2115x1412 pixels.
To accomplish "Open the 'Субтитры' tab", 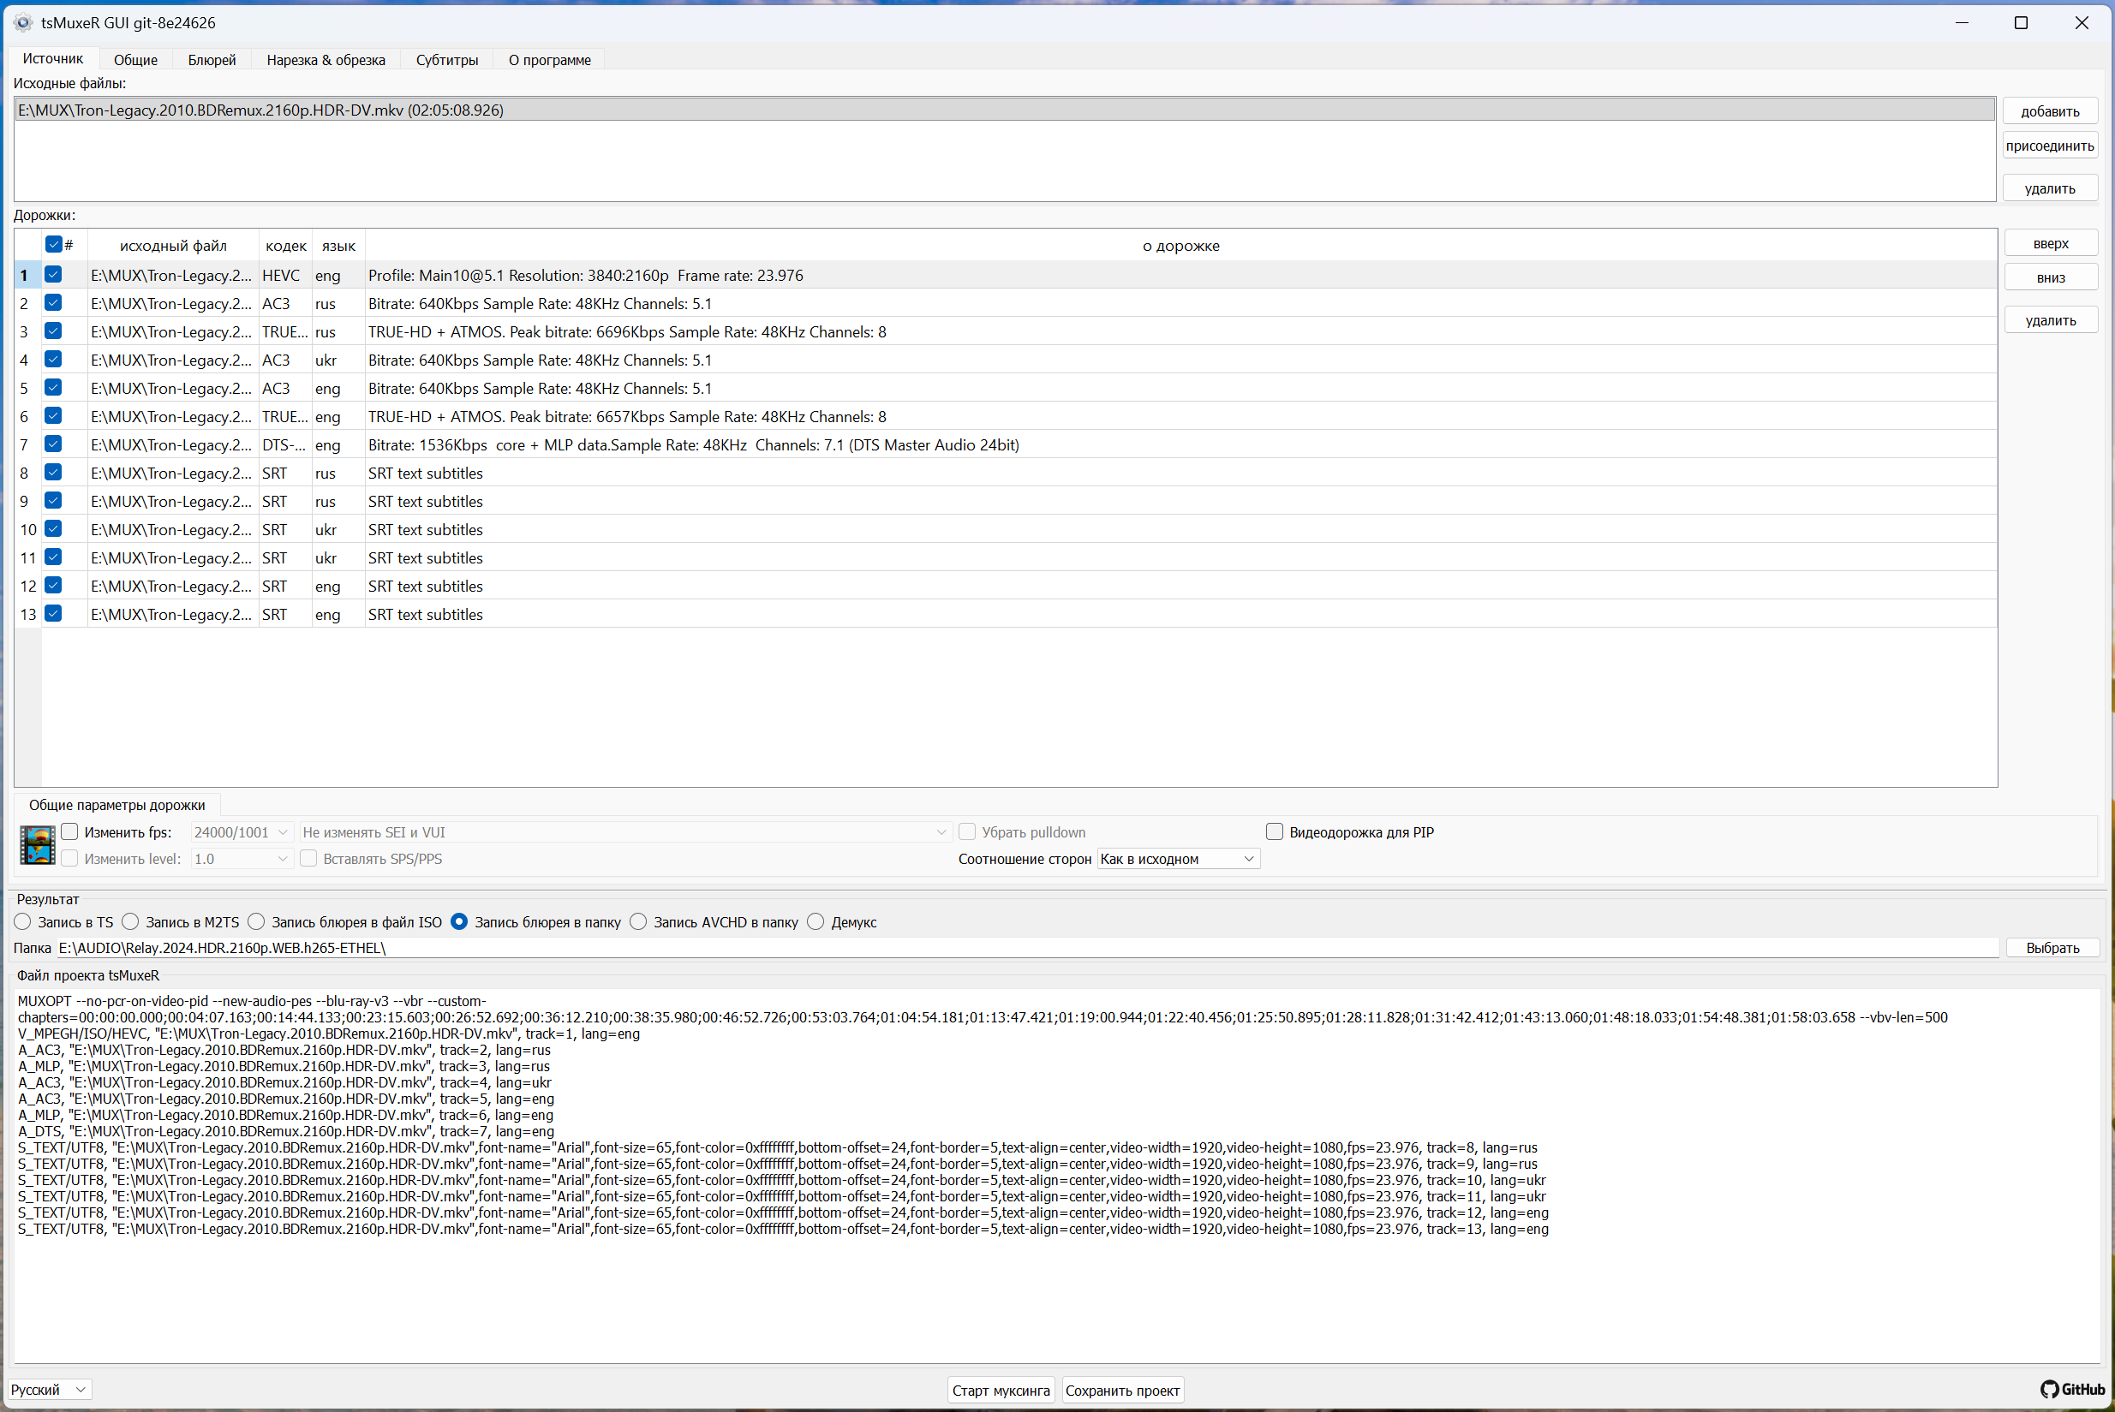I will tap(447, 60).
